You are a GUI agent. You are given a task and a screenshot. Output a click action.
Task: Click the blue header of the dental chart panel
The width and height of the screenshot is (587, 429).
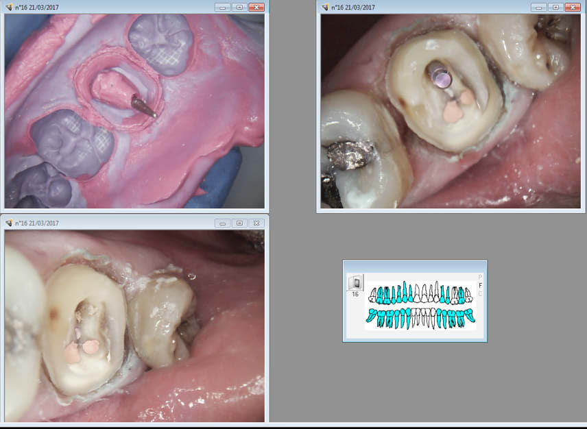(x=415, y=266)
